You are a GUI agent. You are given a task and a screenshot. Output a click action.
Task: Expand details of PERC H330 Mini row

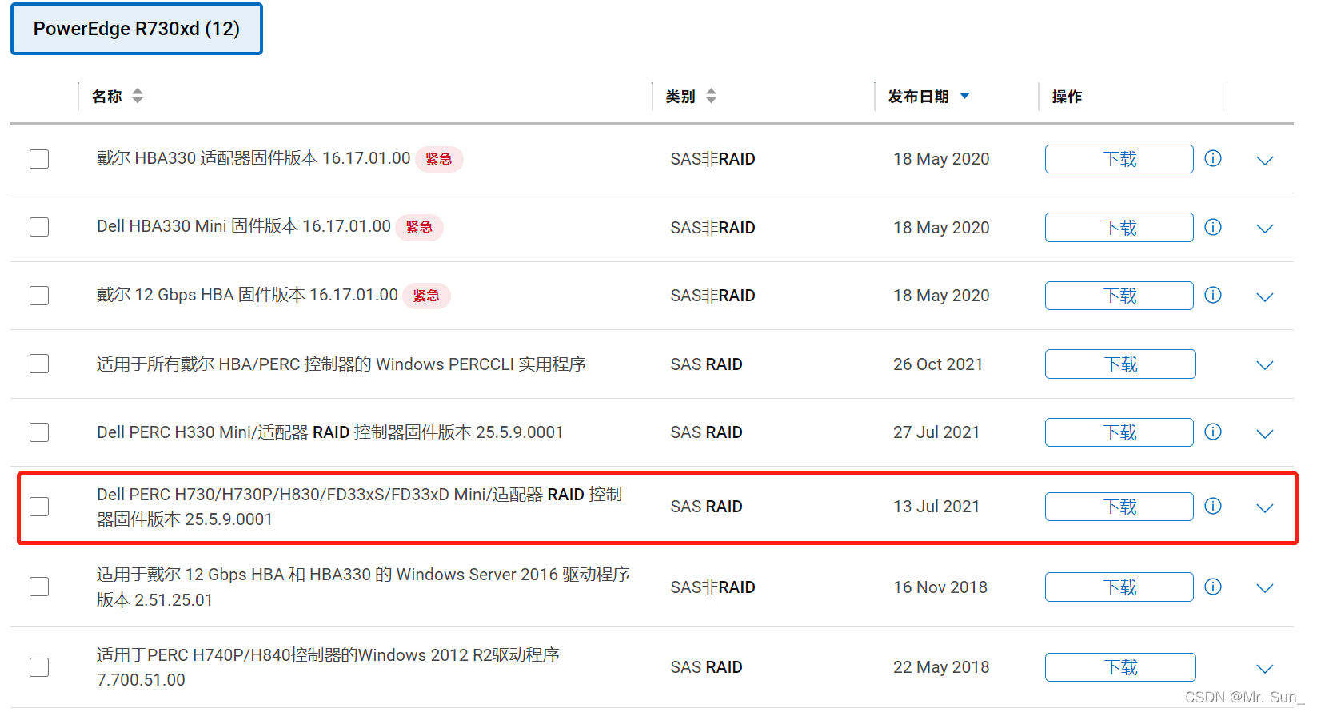tap(1264, 434)
